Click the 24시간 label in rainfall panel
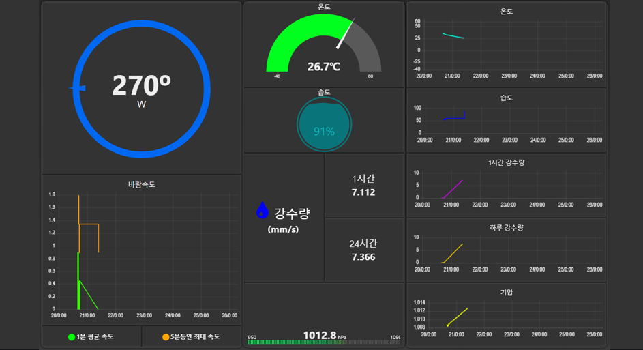643x350 pixels. [x=363, y=244]
